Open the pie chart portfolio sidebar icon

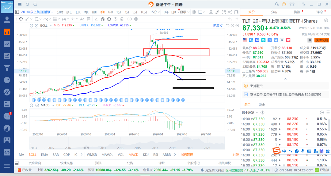pos(7,80)
